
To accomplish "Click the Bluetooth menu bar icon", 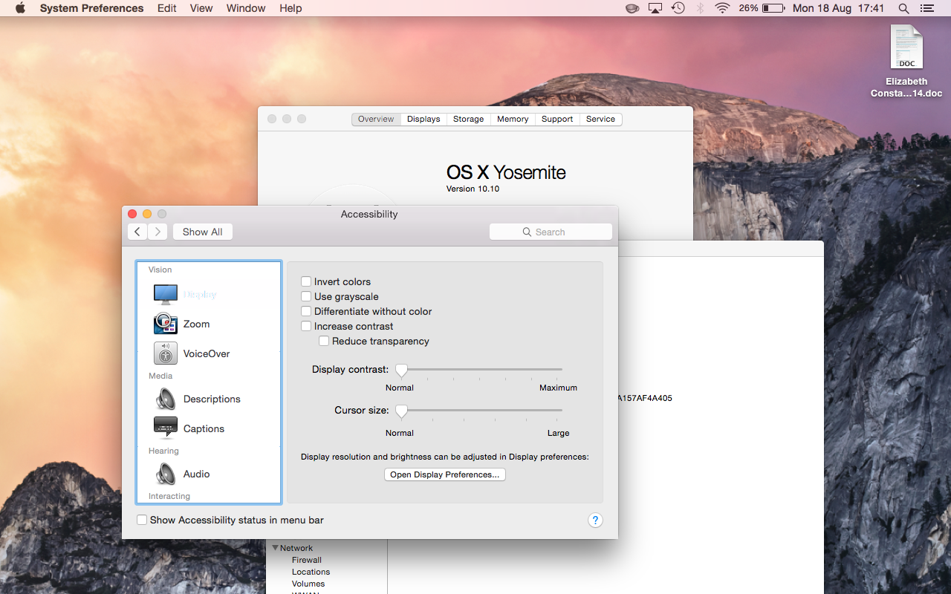I will 700,8.
